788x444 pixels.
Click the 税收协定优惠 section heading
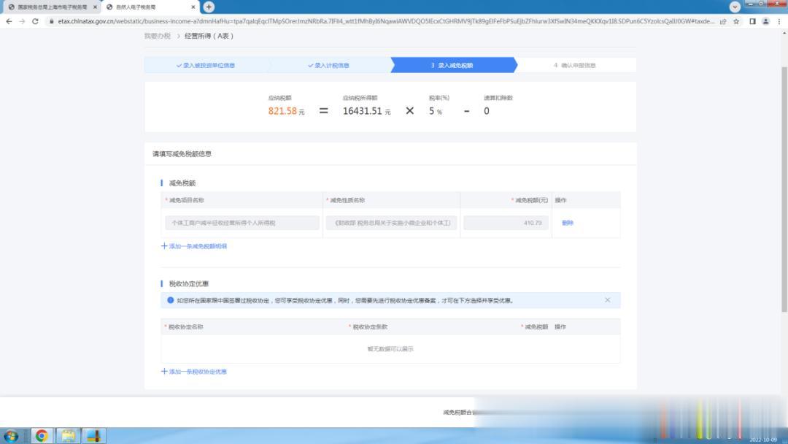point(189,283)
